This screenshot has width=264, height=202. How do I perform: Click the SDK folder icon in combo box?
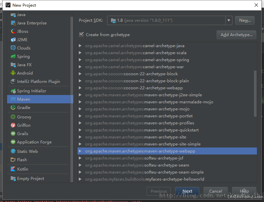pyautogui.click(x=113, y=20)
